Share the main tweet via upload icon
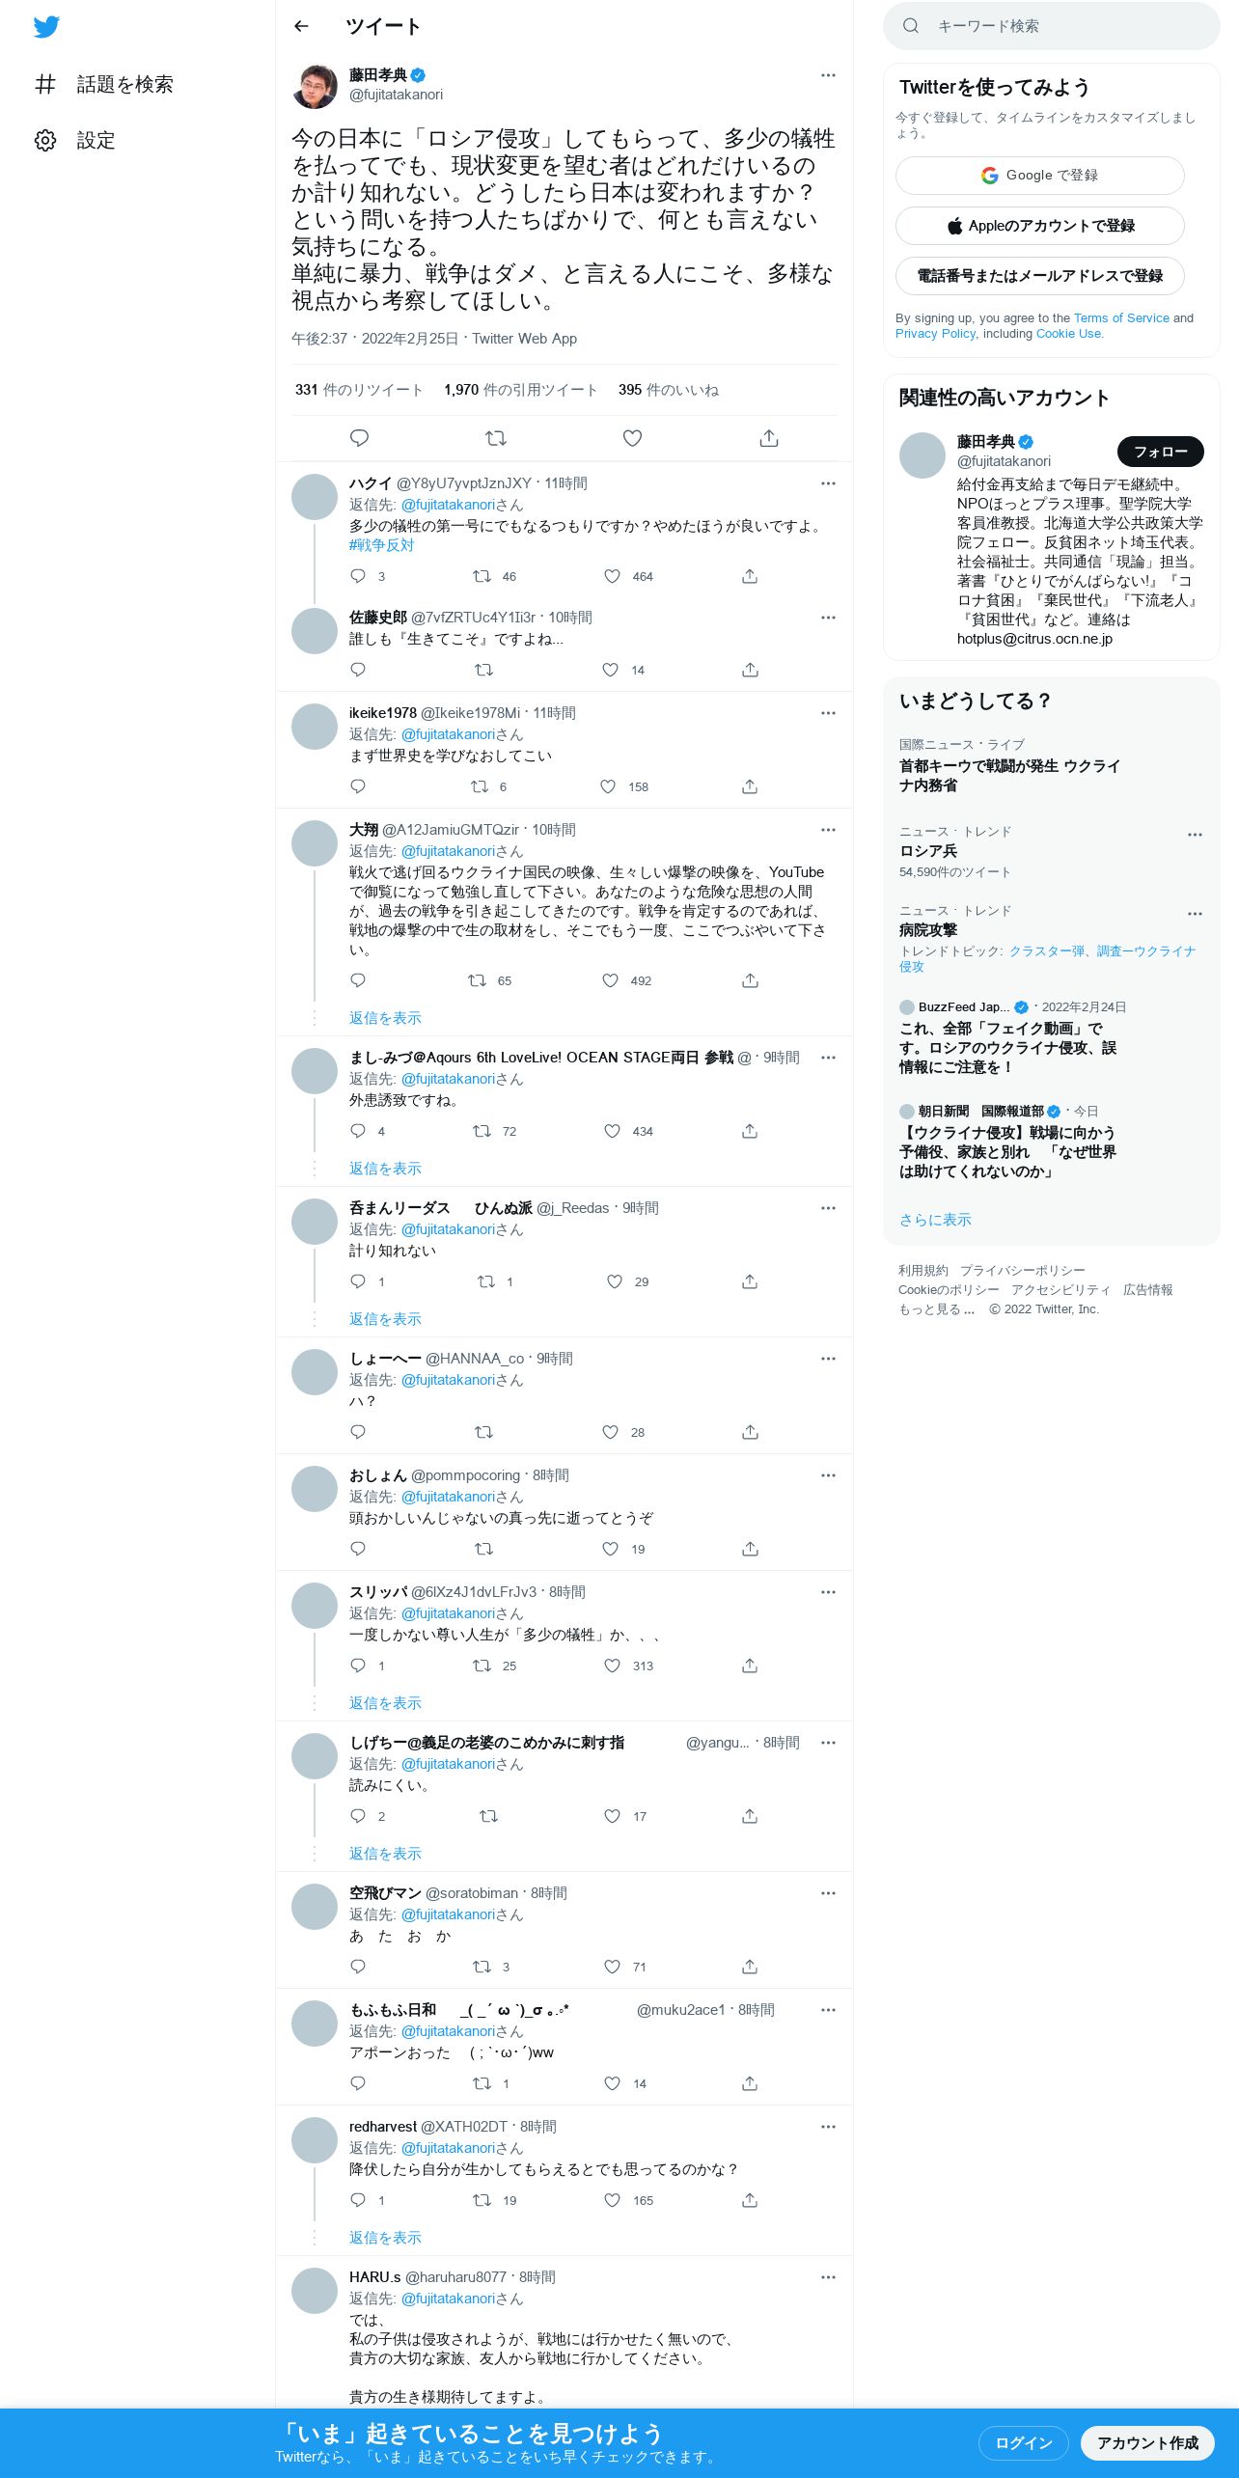Screen dimensions: 1239x2478 769,438
